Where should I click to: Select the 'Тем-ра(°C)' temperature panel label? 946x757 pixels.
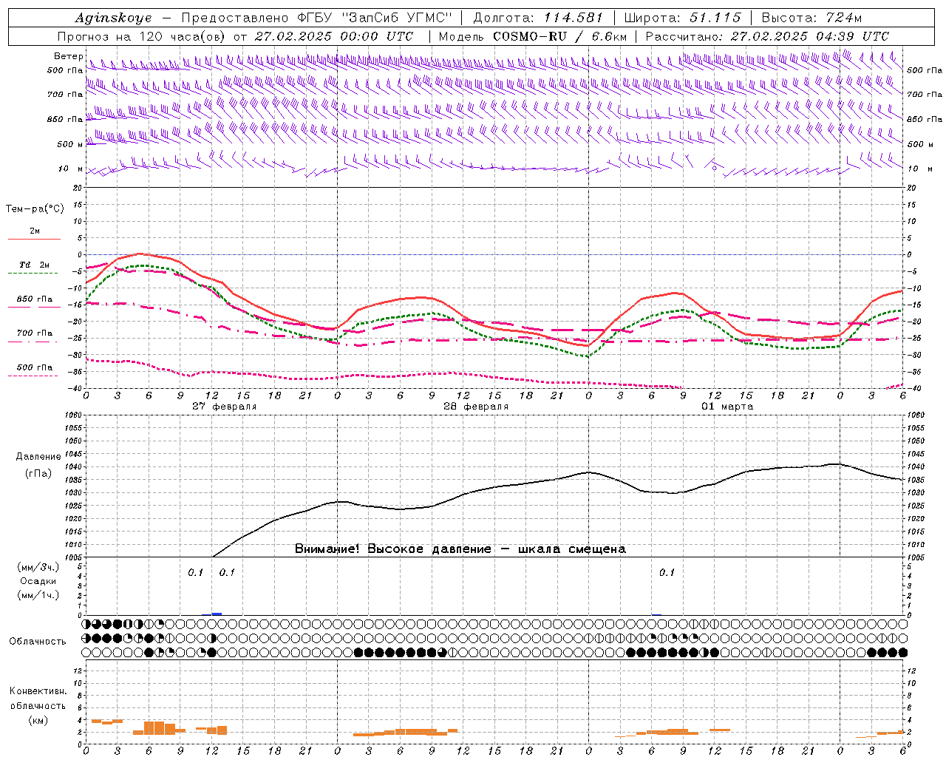click(35, 209)
